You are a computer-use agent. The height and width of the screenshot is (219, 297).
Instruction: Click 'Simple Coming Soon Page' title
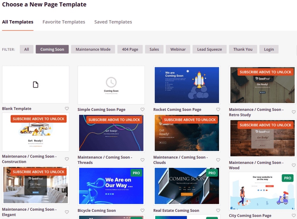[x=101, y=109]
